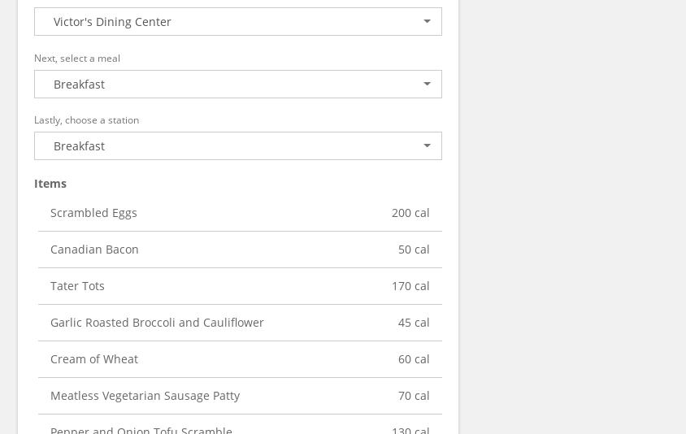Click the arrow icon on Victor's Dining Center selector
Viewport: 686px width, 434px height.
[x=427, y=22]
